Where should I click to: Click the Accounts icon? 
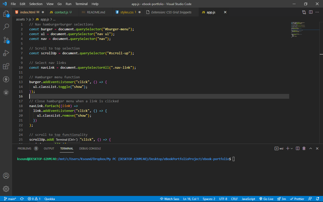[x=6, y=176]
